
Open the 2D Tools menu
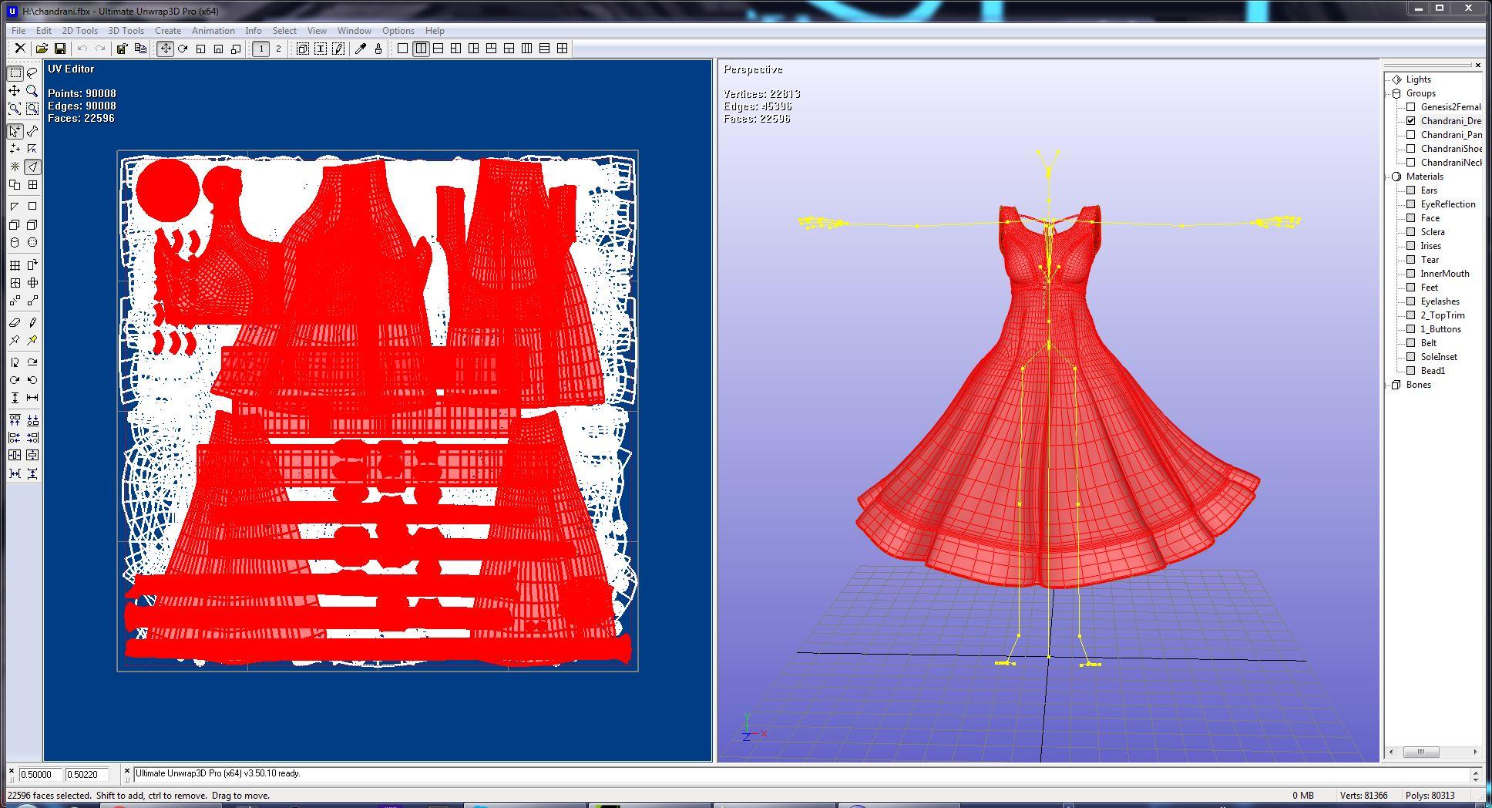[79, 31]
